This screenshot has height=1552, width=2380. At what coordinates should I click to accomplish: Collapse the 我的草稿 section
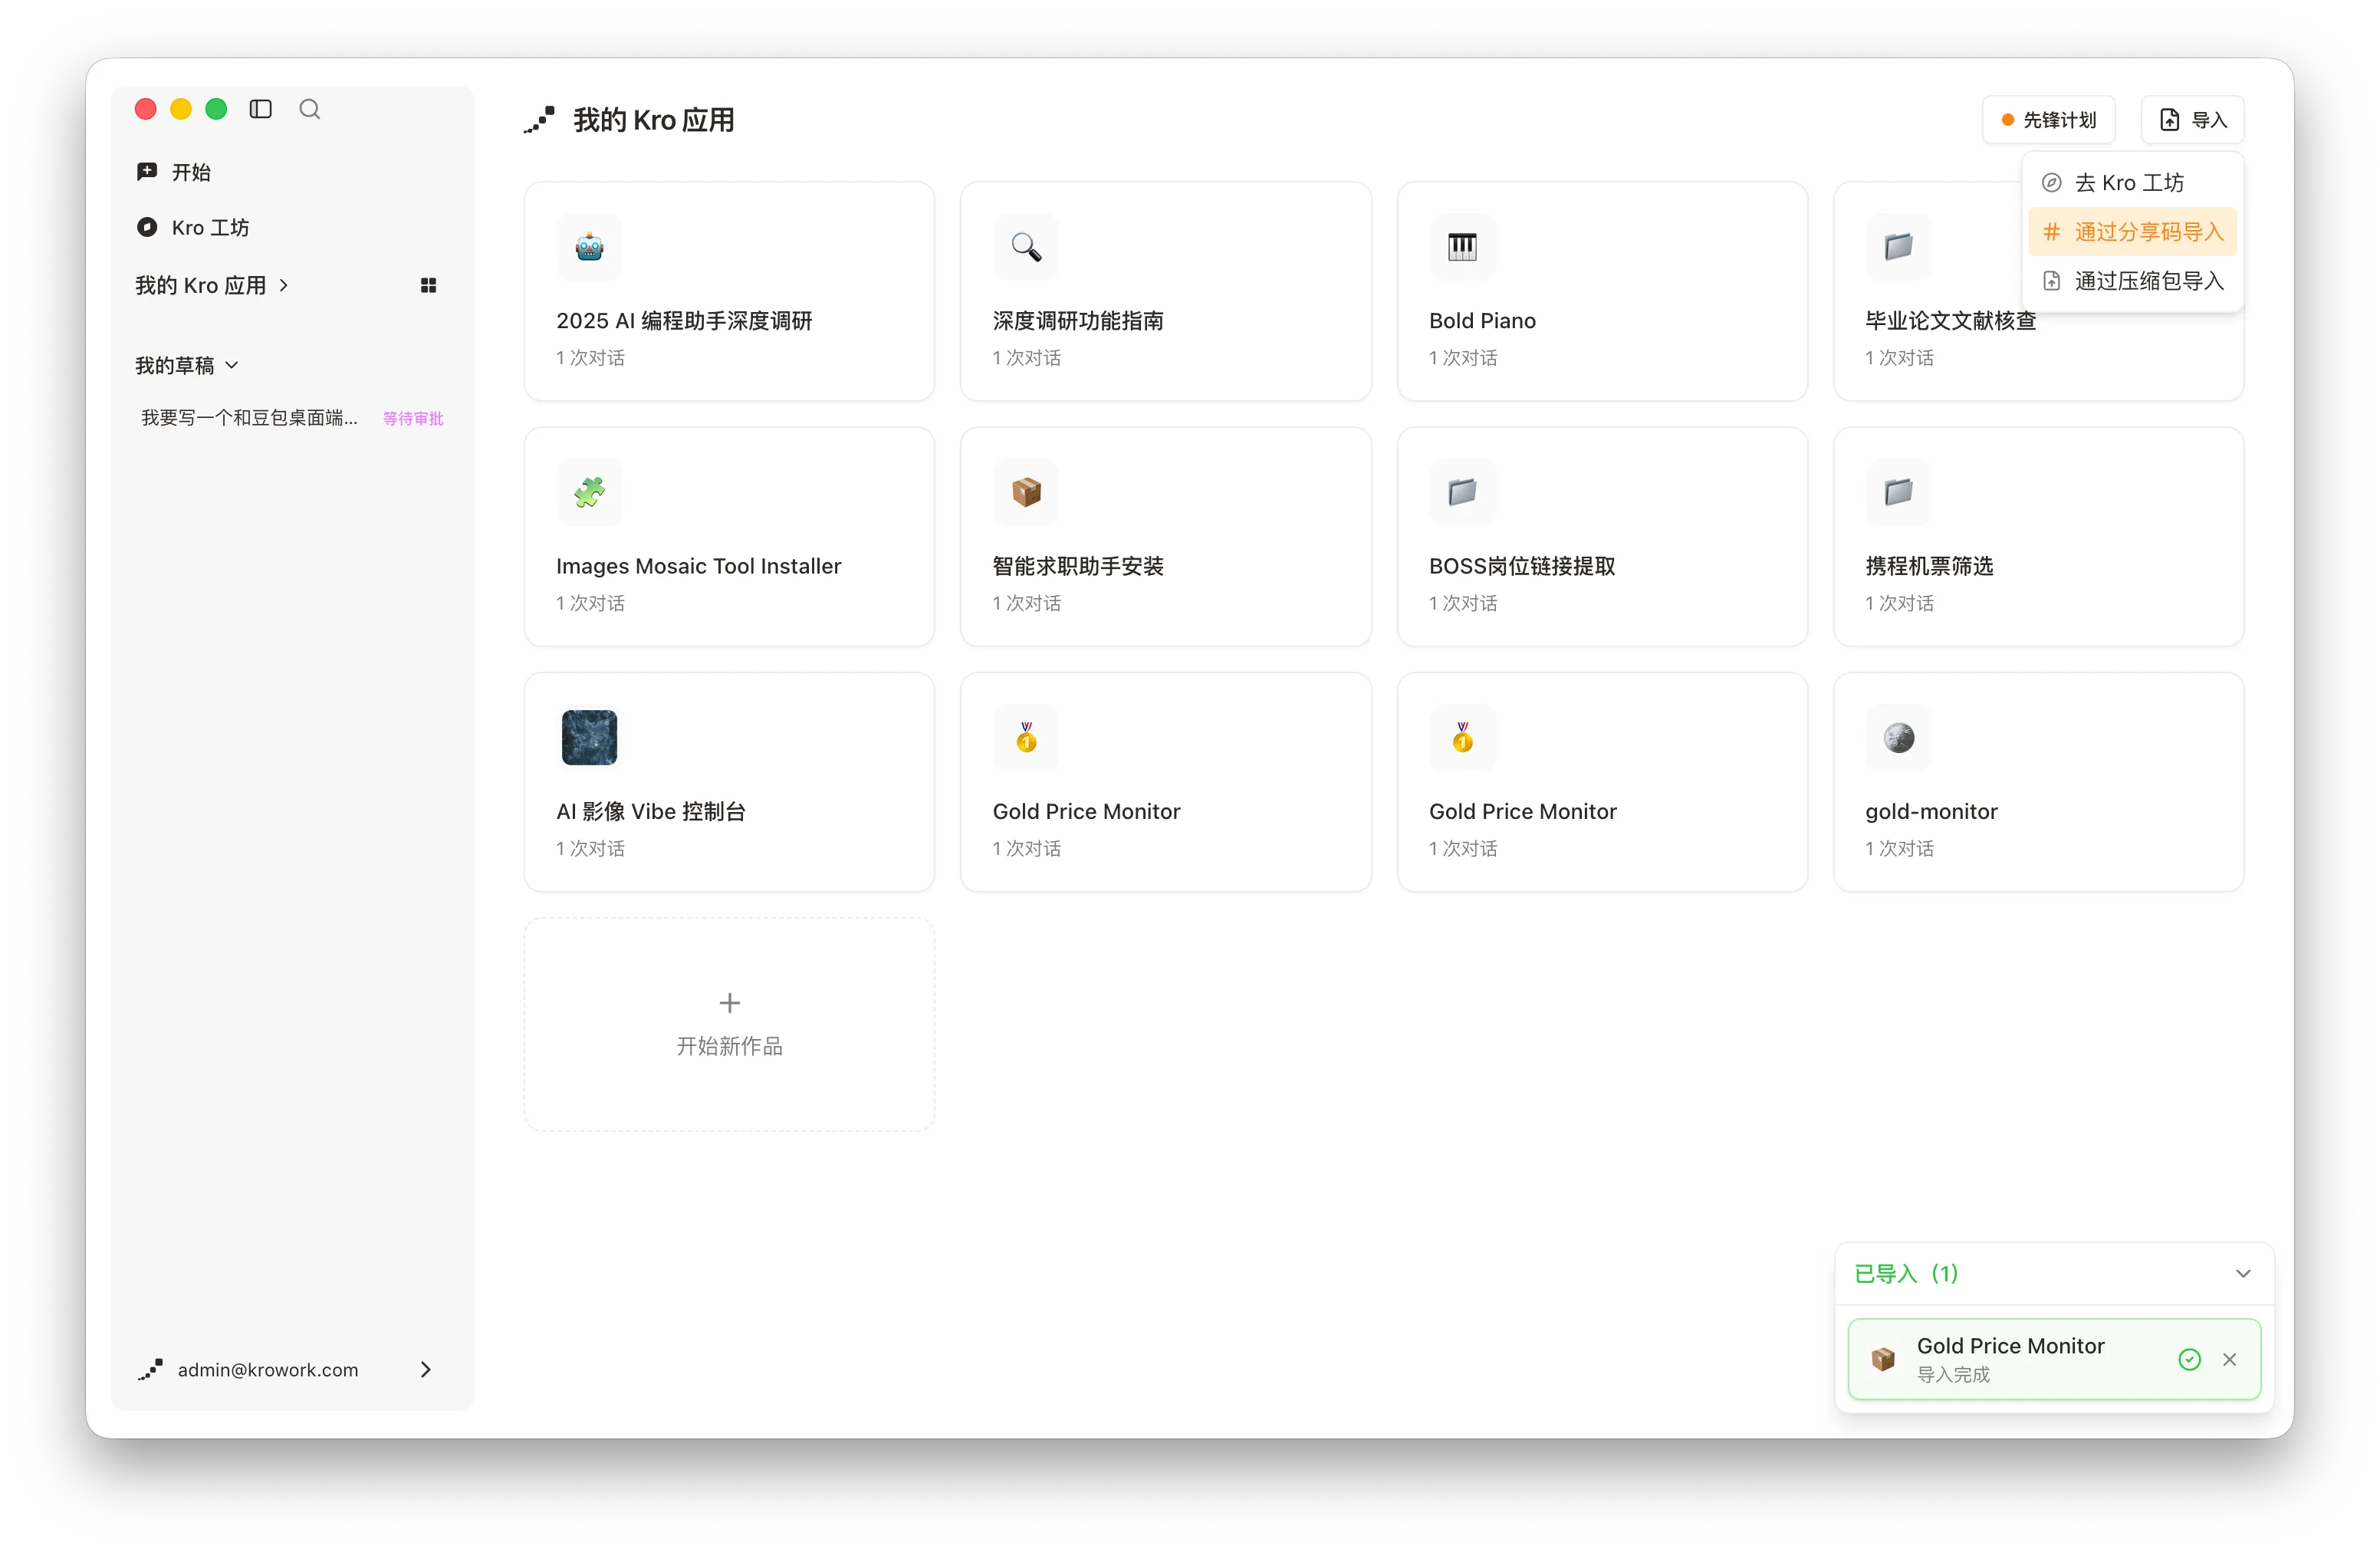click(232, 365)
